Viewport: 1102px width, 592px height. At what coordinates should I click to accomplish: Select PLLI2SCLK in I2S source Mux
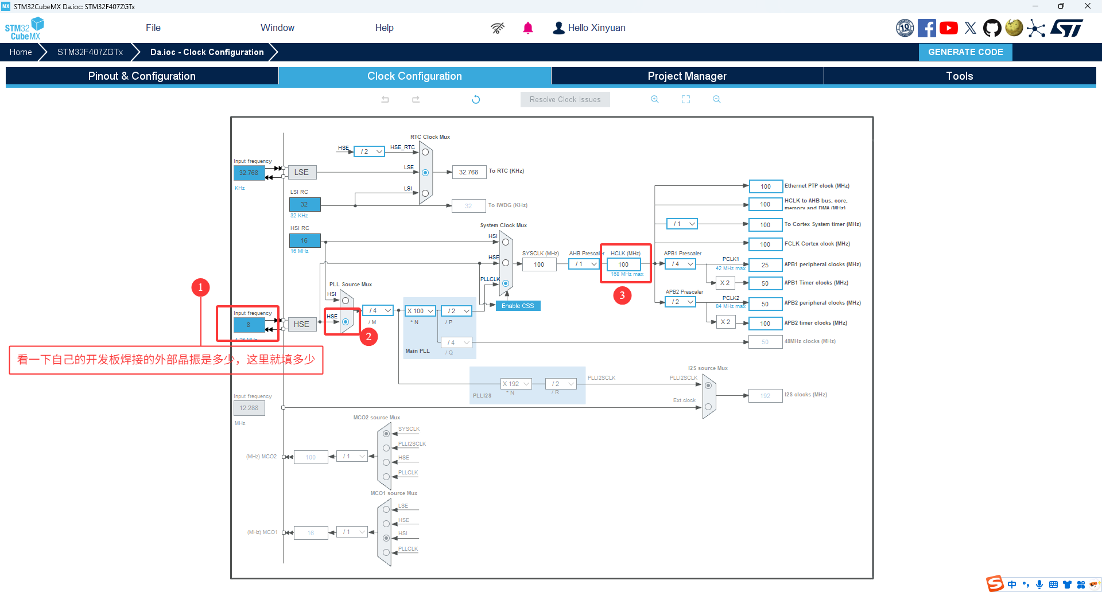[708, 385]
